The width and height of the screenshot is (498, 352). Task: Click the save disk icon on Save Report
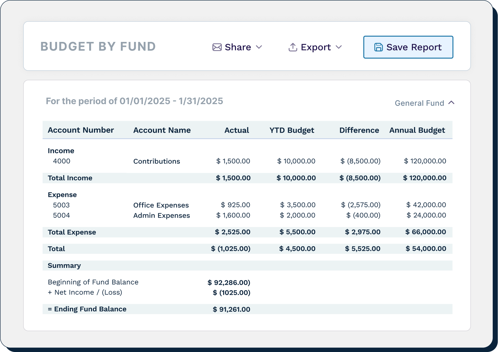378,47
